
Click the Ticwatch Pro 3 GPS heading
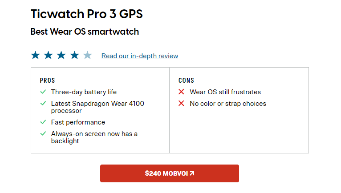click(87, 14)
